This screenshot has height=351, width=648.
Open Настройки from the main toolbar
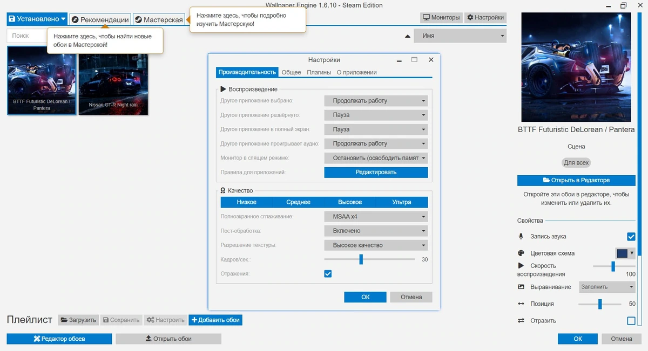click(x=485, y=17)
